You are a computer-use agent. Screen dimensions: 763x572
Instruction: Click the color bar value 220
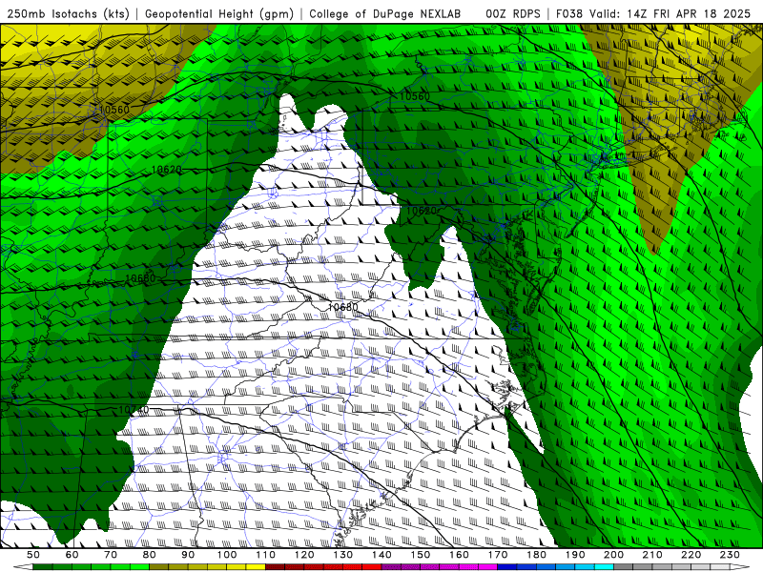[691, 555]
